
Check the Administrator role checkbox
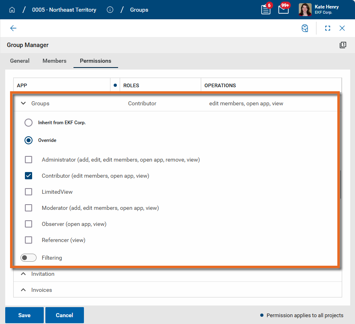tap(29, 160)
